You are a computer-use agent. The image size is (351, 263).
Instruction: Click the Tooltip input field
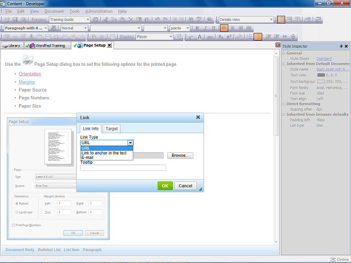click(123, 168)
